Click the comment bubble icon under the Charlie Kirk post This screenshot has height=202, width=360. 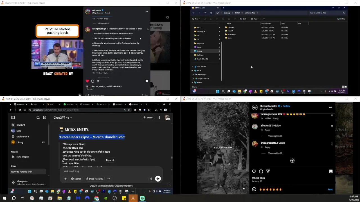pyautogui.click(x=93, y=81)
